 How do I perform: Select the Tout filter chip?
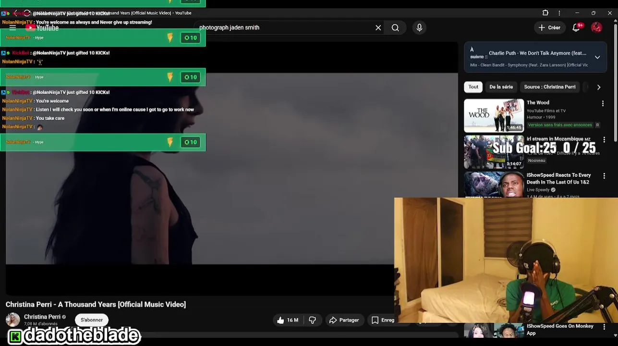pos(473,87)
